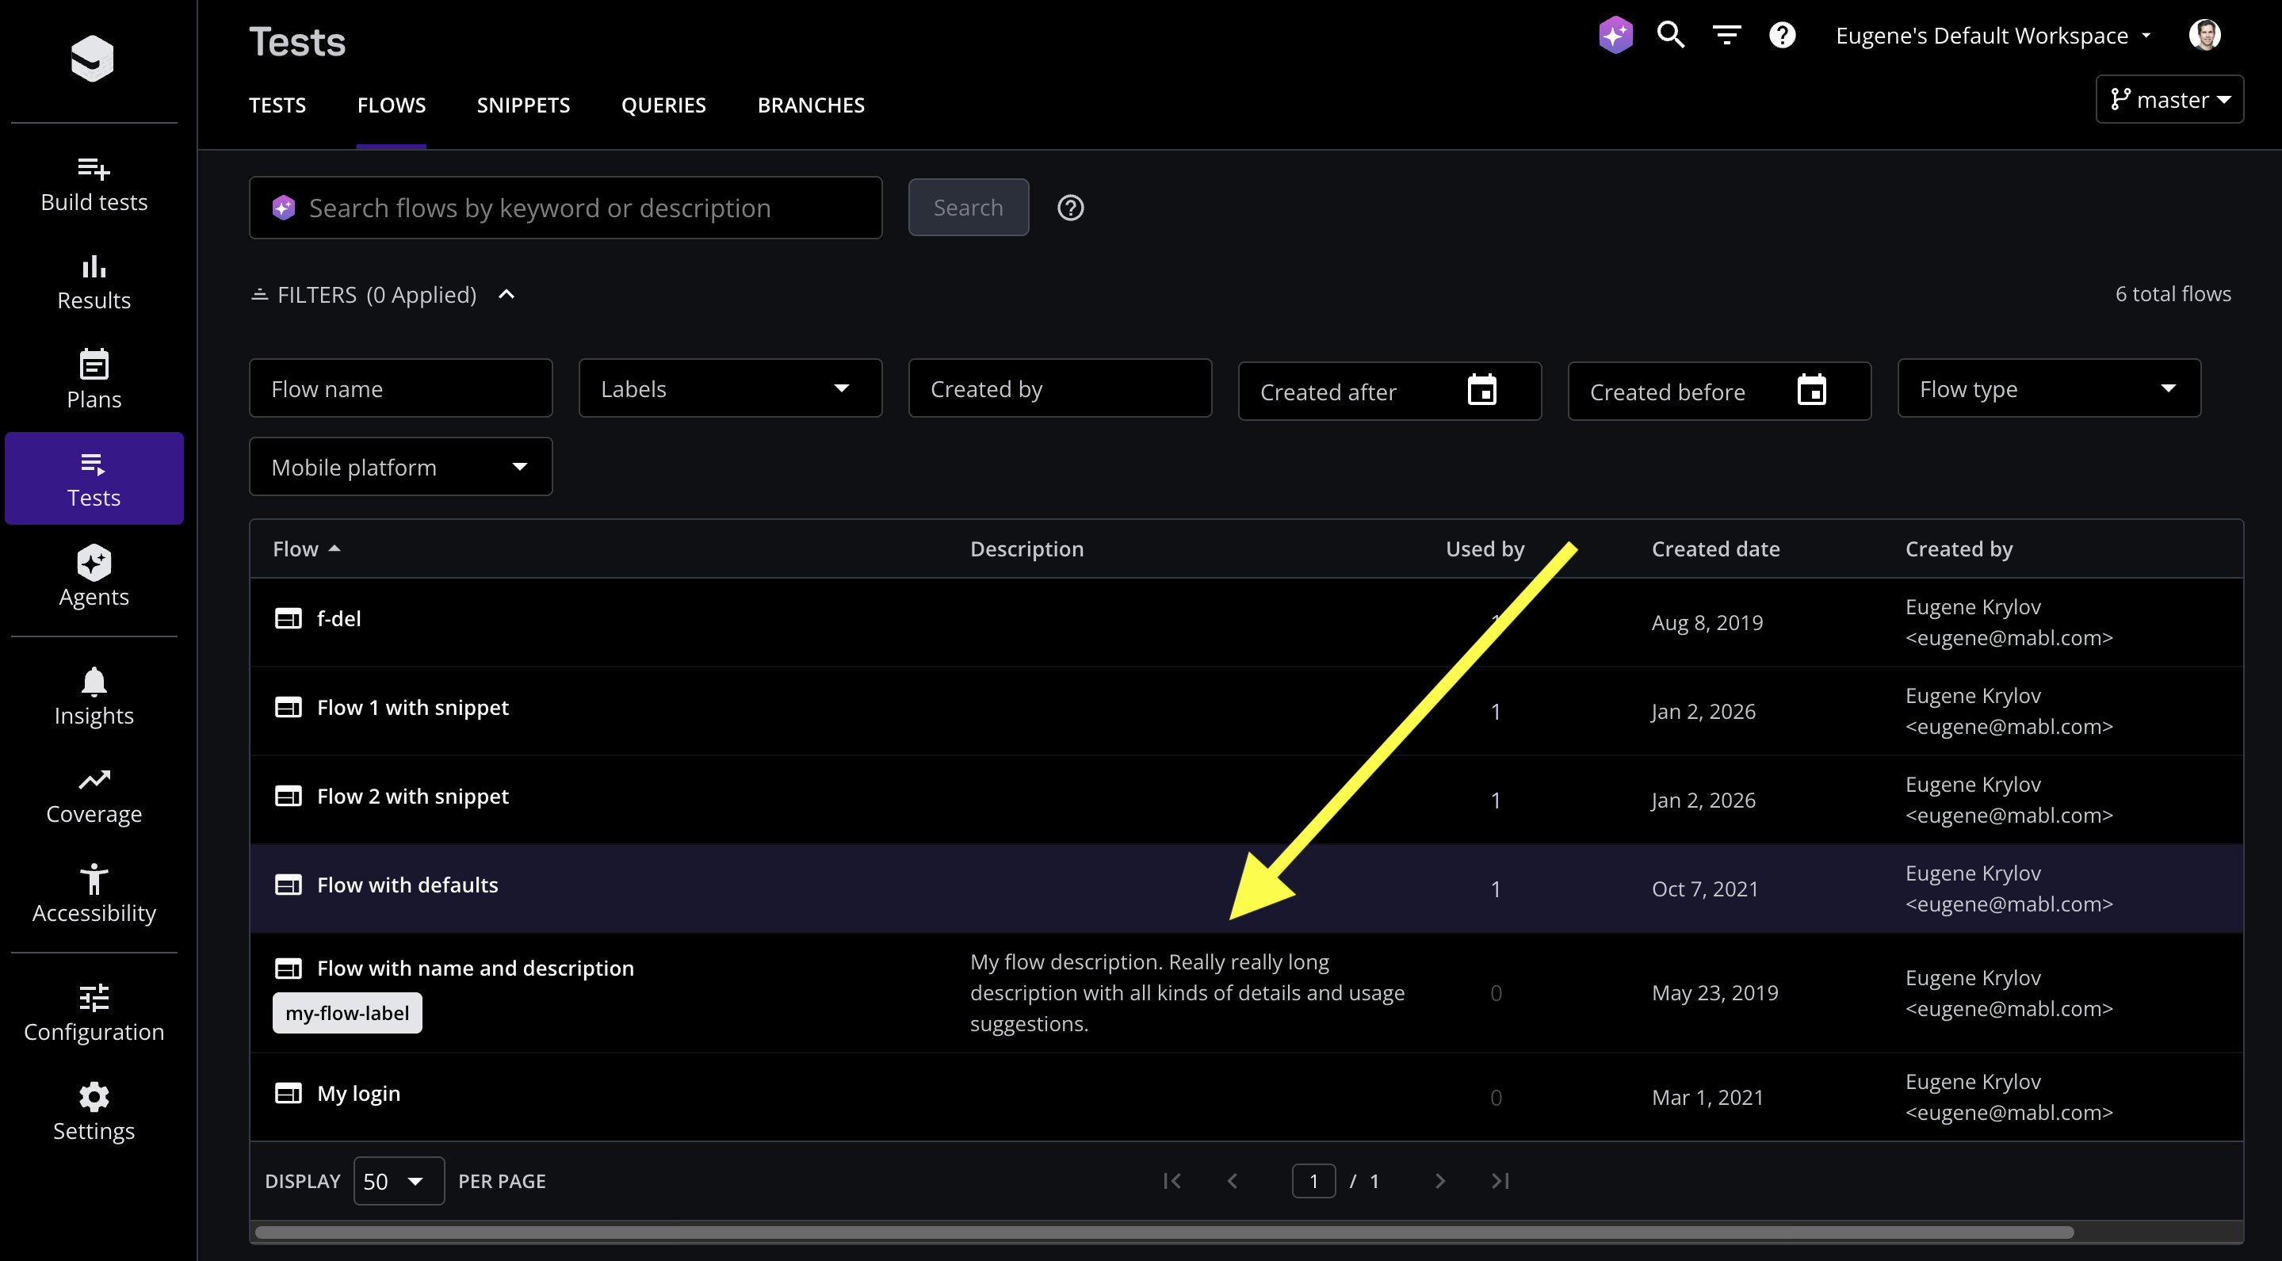Click the filter list icon in header

pyautogui.click(x=1726, y=36)
